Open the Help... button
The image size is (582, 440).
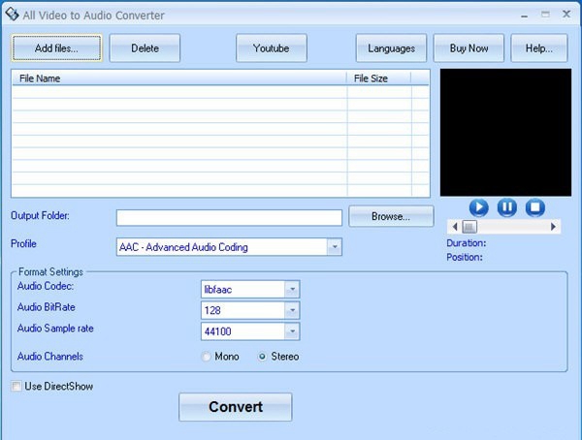(x=539, y=48)
